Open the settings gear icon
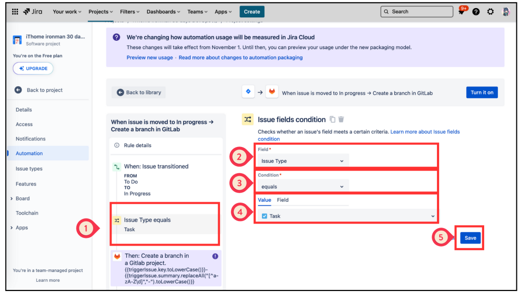Image resolution: width=524 pixels, height=294 pixels. pos(490,12)
